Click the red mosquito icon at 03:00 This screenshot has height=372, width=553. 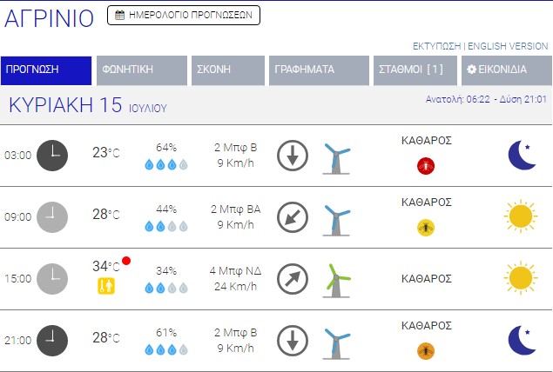[426, 165]
